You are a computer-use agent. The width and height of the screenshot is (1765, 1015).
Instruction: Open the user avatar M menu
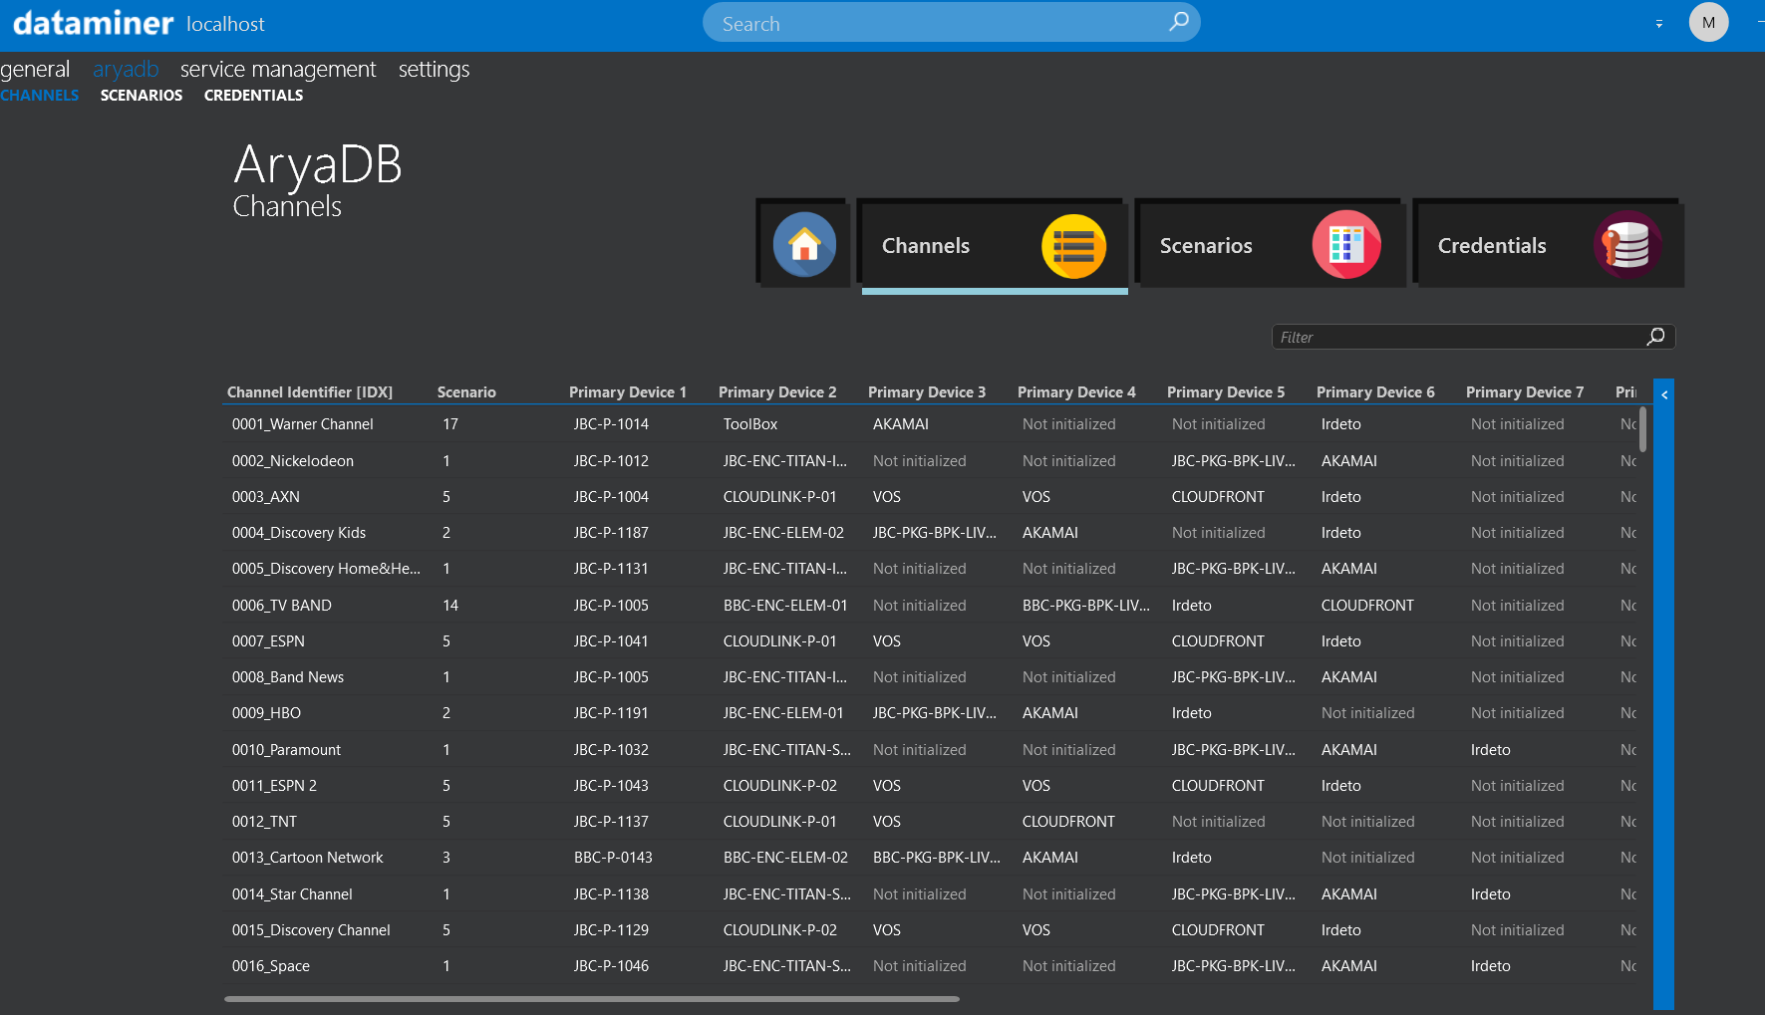(1708, 22)
